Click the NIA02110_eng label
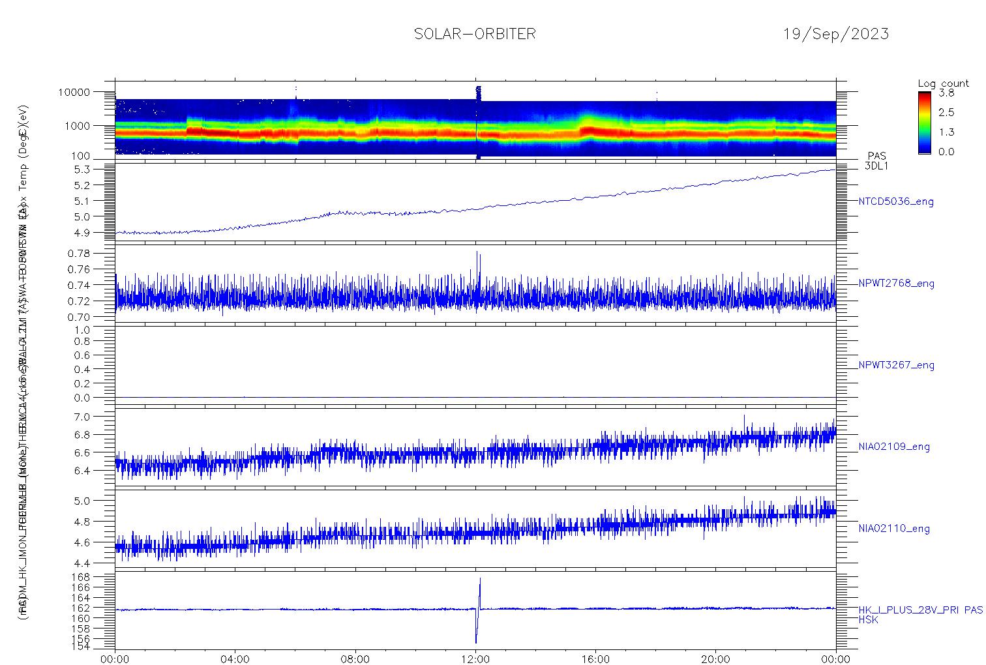 pos(894,529)
